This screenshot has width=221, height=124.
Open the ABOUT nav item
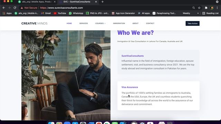point(135,23)
